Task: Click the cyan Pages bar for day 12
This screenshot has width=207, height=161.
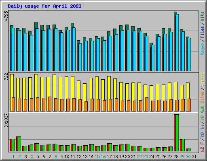Action: pyautogui.click(x=80, y=57)
